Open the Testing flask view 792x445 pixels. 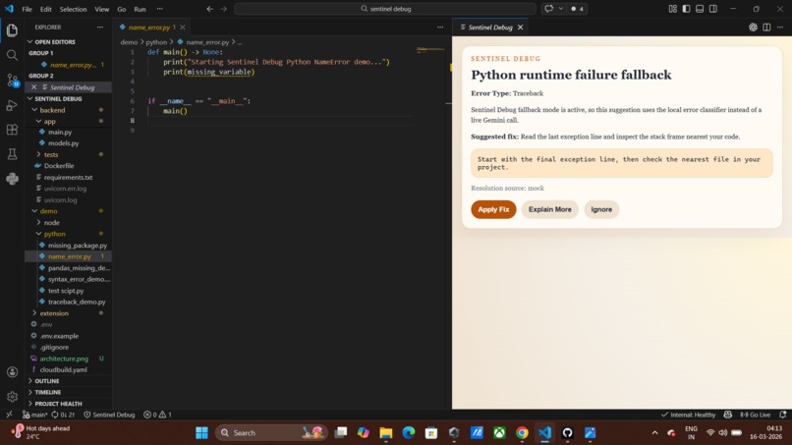point(12,154)
